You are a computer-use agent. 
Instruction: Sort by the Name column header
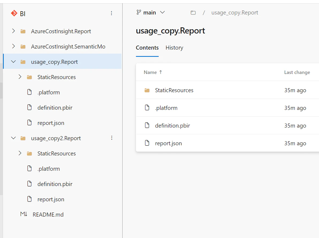[150, 72]
